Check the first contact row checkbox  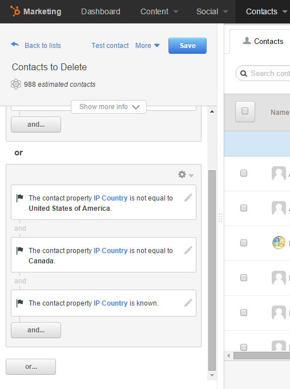coord(244,173)
